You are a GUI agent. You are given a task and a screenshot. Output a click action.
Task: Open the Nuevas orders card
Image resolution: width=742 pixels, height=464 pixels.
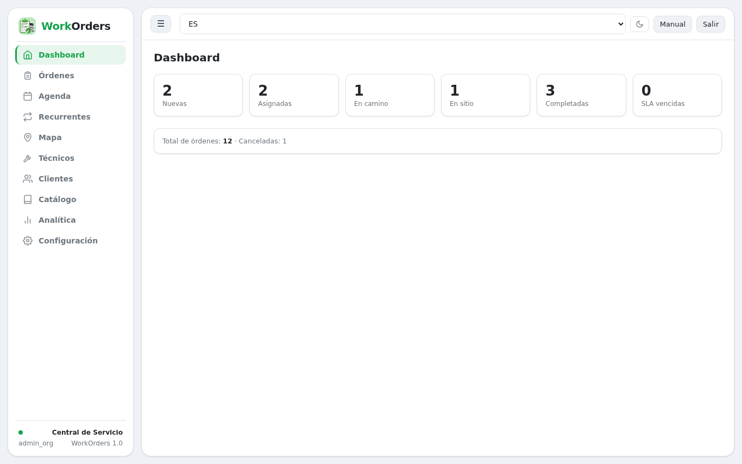[198, 95]
